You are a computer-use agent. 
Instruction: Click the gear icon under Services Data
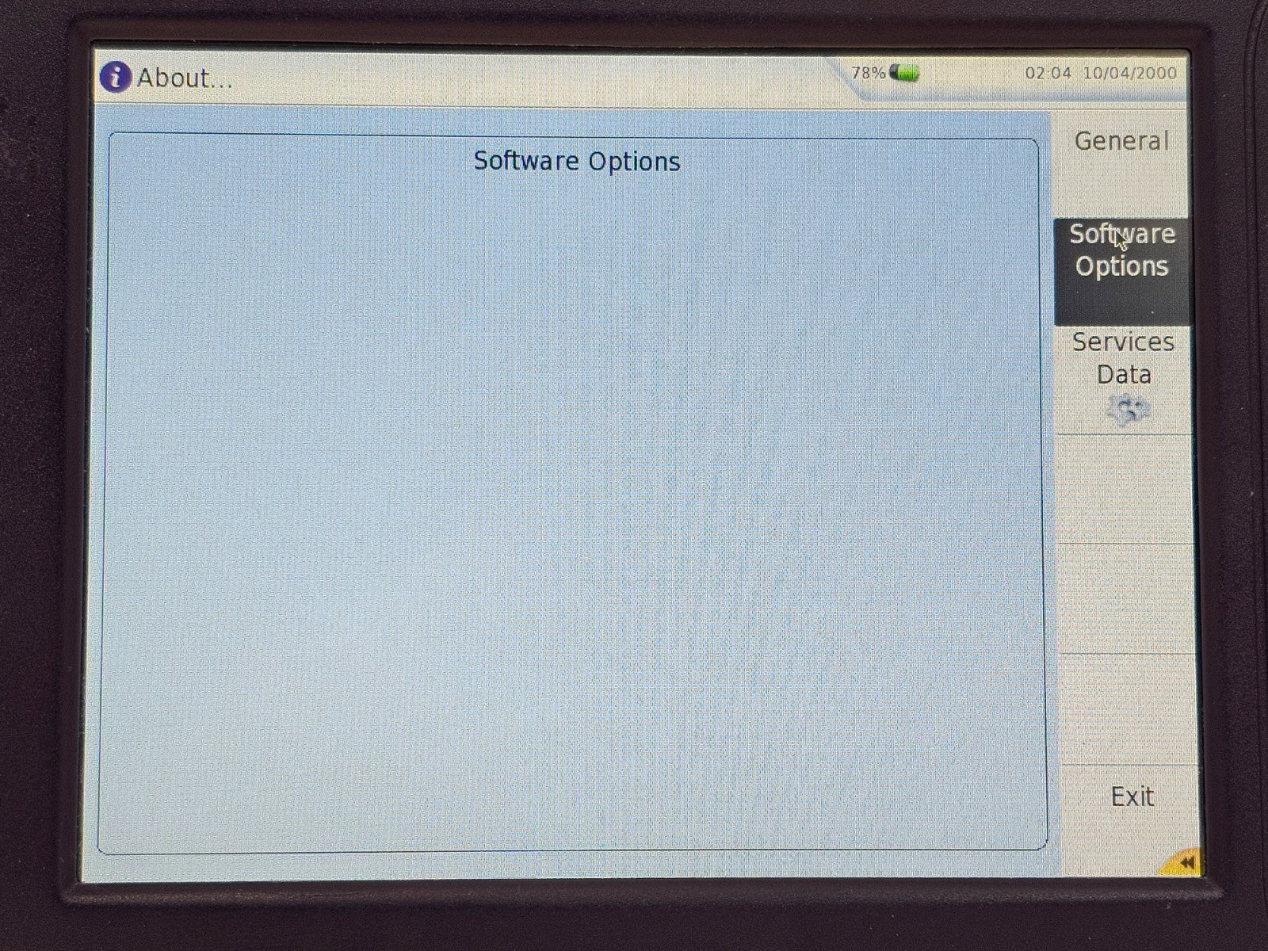point(1128,410)
